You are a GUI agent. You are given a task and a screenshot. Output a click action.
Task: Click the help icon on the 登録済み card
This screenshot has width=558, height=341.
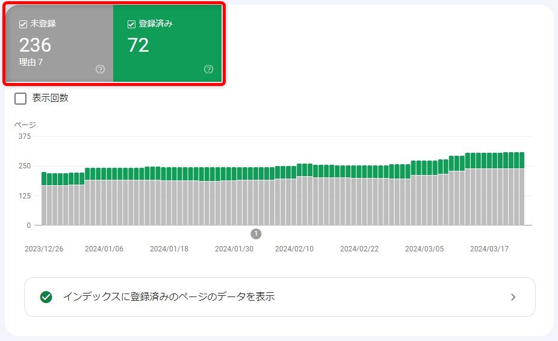209,69
